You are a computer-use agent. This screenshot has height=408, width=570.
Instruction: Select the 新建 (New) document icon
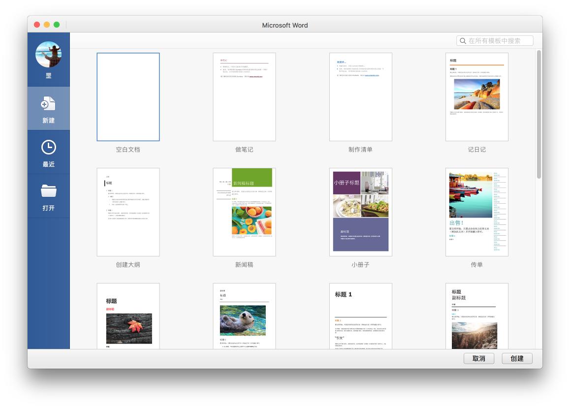(x=48, y=104)
